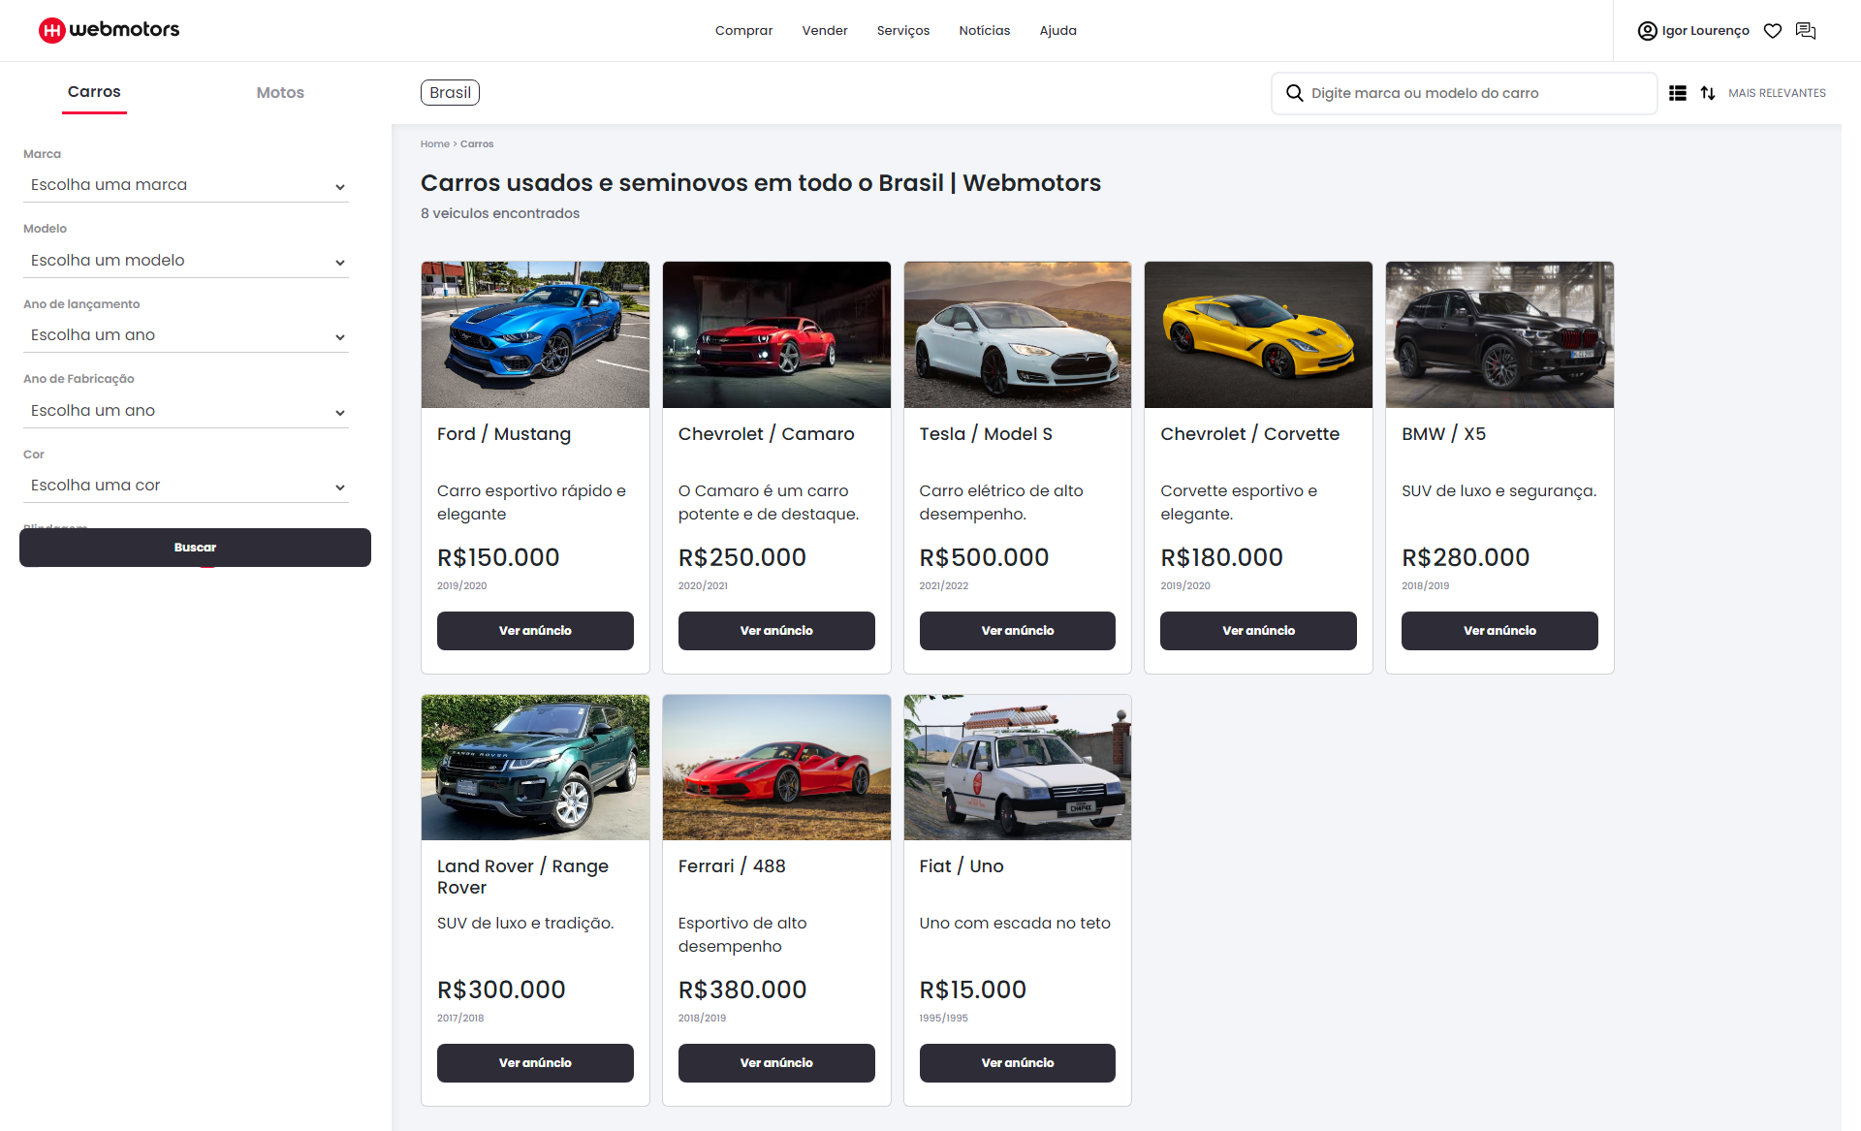Open the green Range Rover photo
Image resolution: width=1861 pixels, height=1131 pixels.
(535, 768)
